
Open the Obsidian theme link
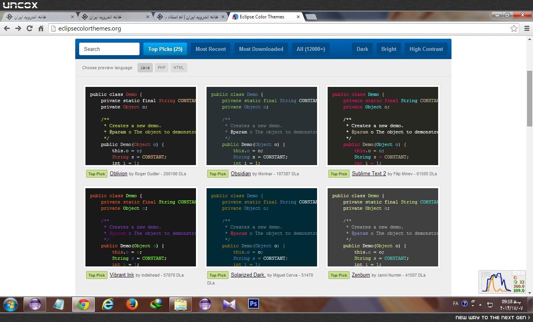point(241,174)
